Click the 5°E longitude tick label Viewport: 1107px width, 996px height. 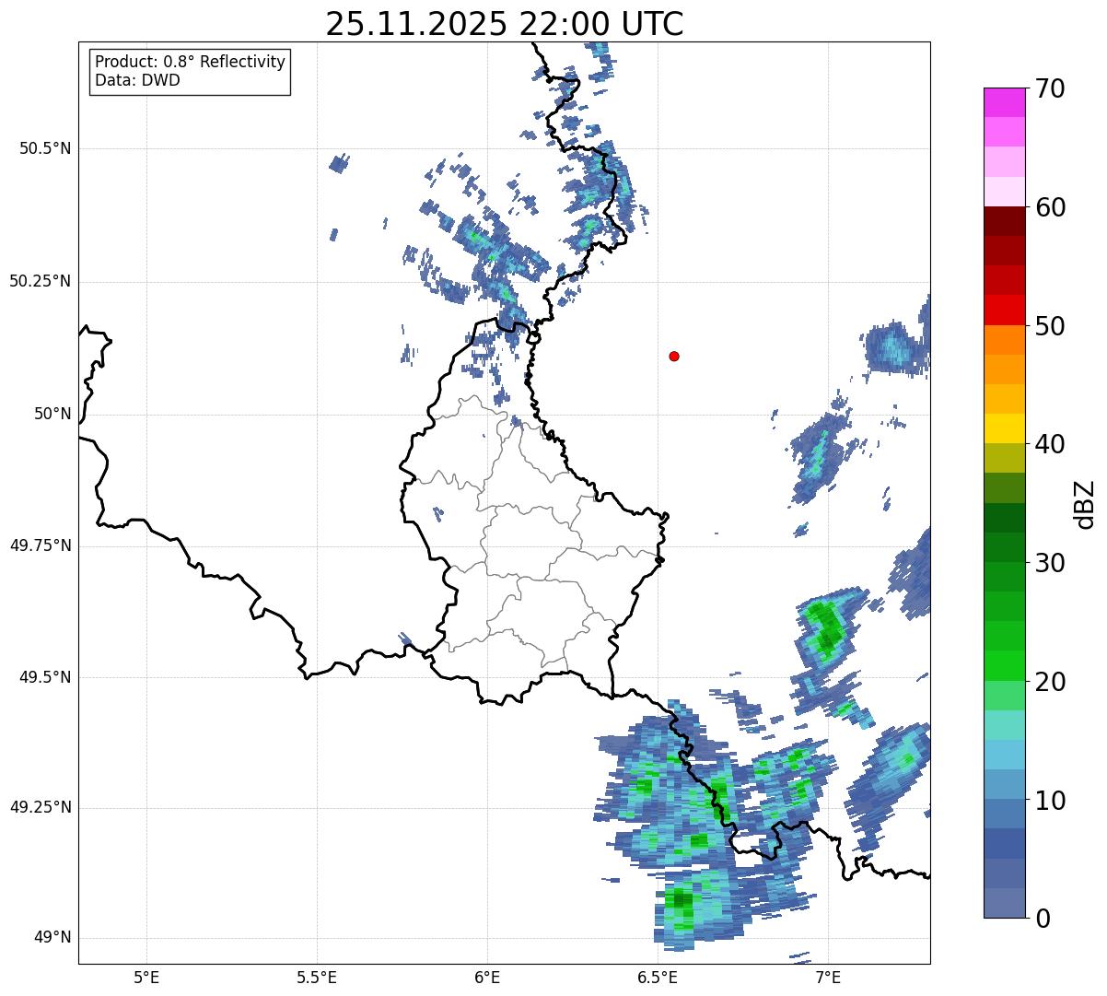click(x=146, y=977)
